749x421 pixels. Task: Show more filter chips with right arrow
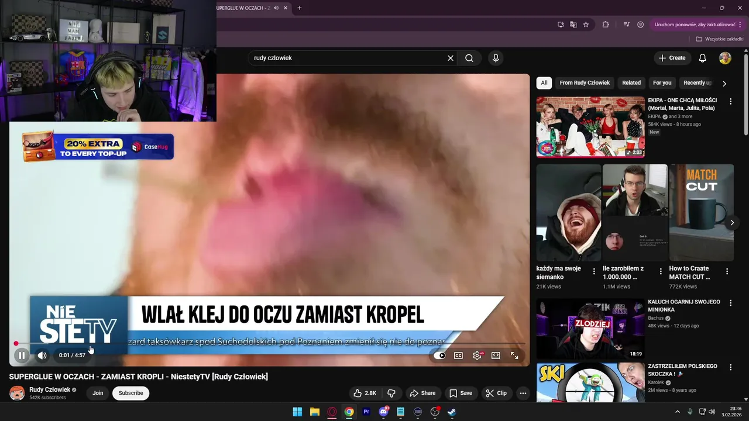pyautogui.click(x=724, y=83)
